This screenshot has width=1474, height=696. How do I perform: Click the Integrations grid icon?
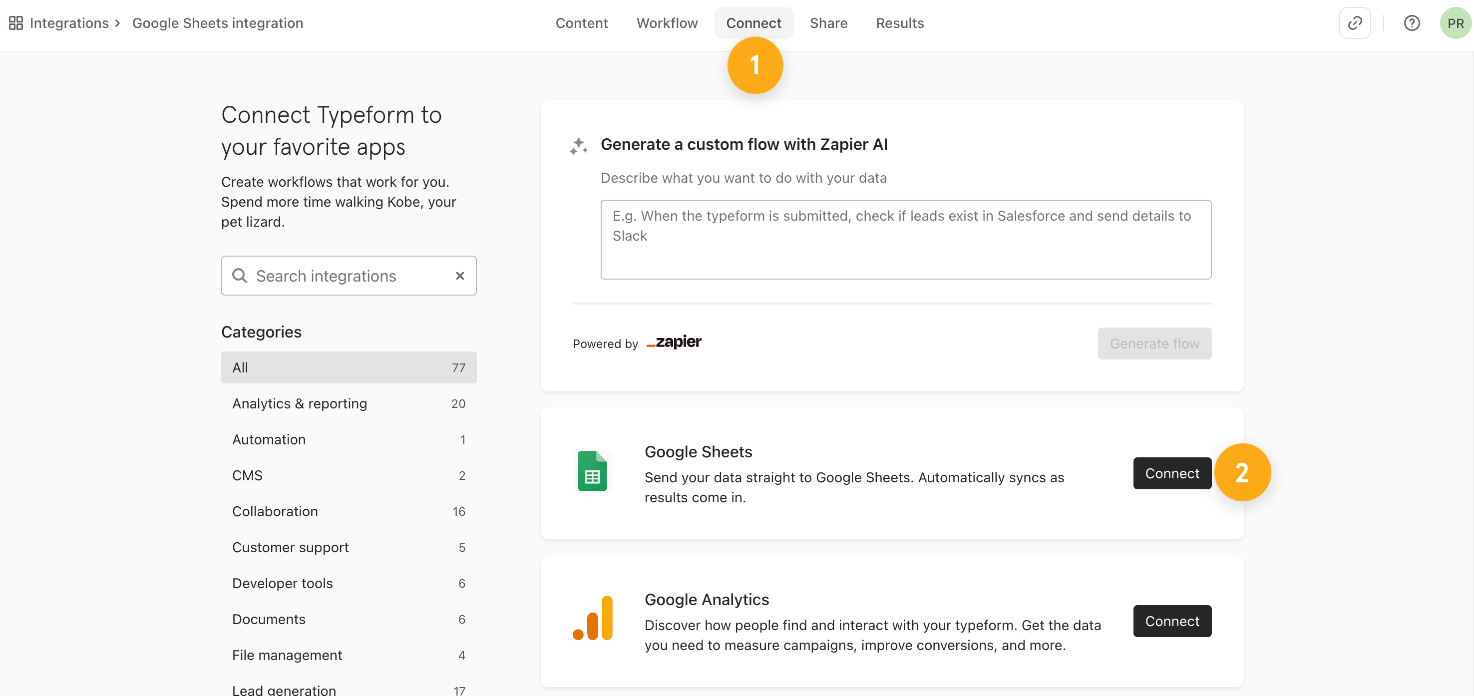tap(16, 23)
